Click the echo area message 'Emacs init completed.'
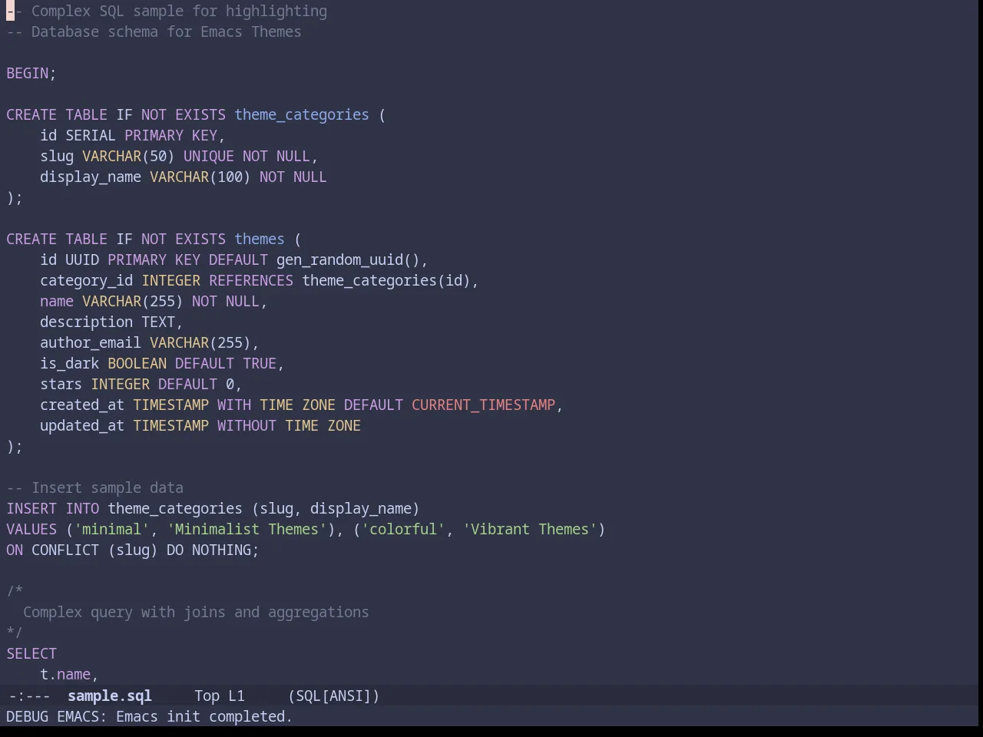 [x=204, y=716]
